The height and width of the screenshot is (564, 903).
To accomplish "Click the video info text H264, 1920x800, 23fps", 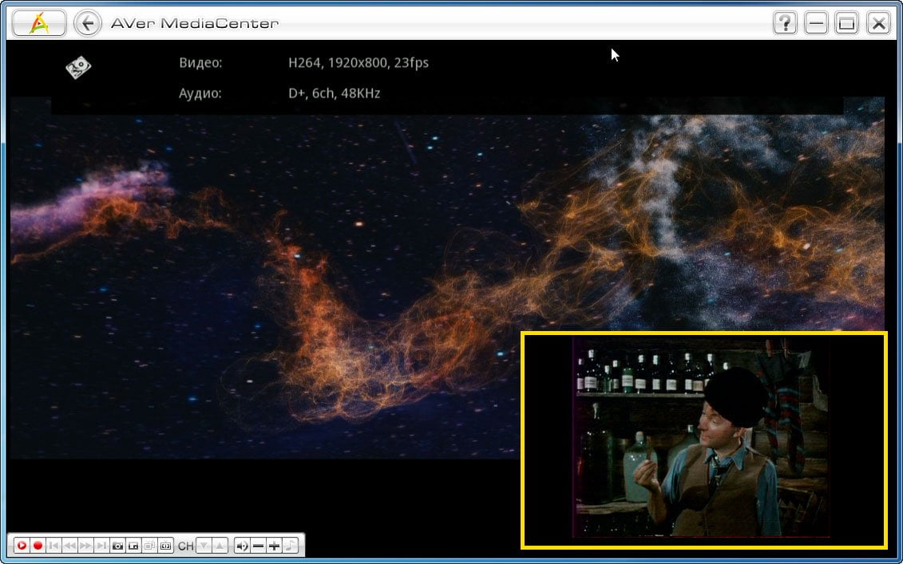I will (358, 62).
